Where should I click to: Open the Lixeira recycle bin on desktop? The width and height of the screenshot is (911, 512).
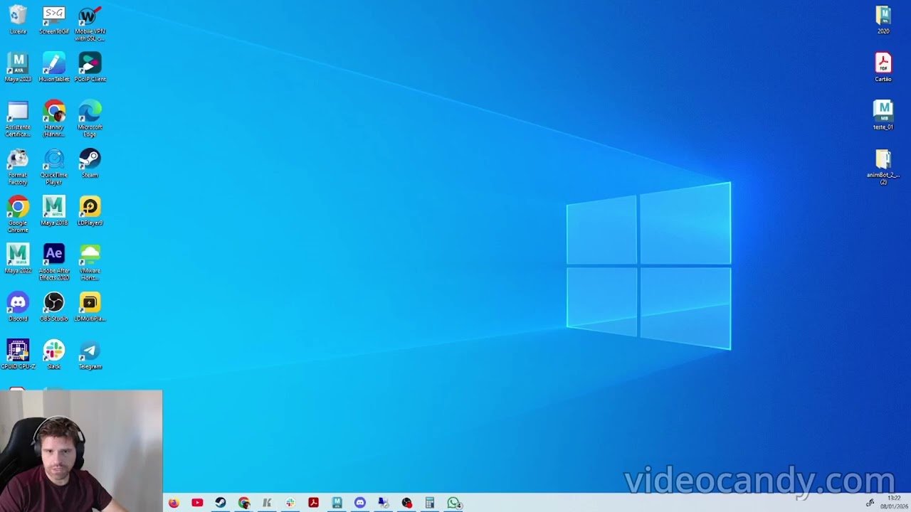[18, 20]
